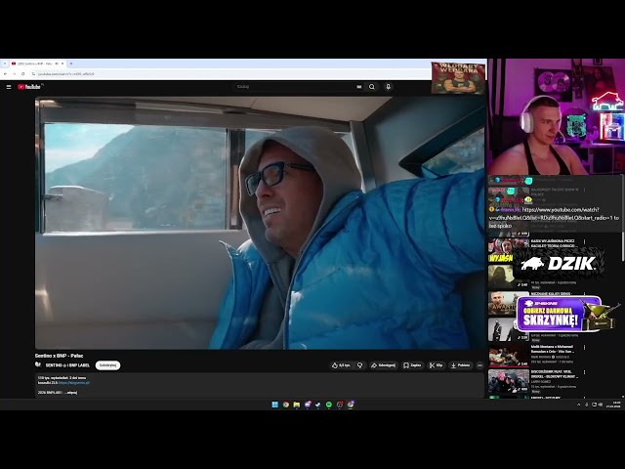Open the Malik Montana x Mohamed Ramadan title
The image size is (625, 469).
[553, 349]
